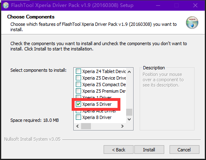Click the NSIS installer logo in header
Image resolution: width=206 pixels, height=160 pixels.
192,23
